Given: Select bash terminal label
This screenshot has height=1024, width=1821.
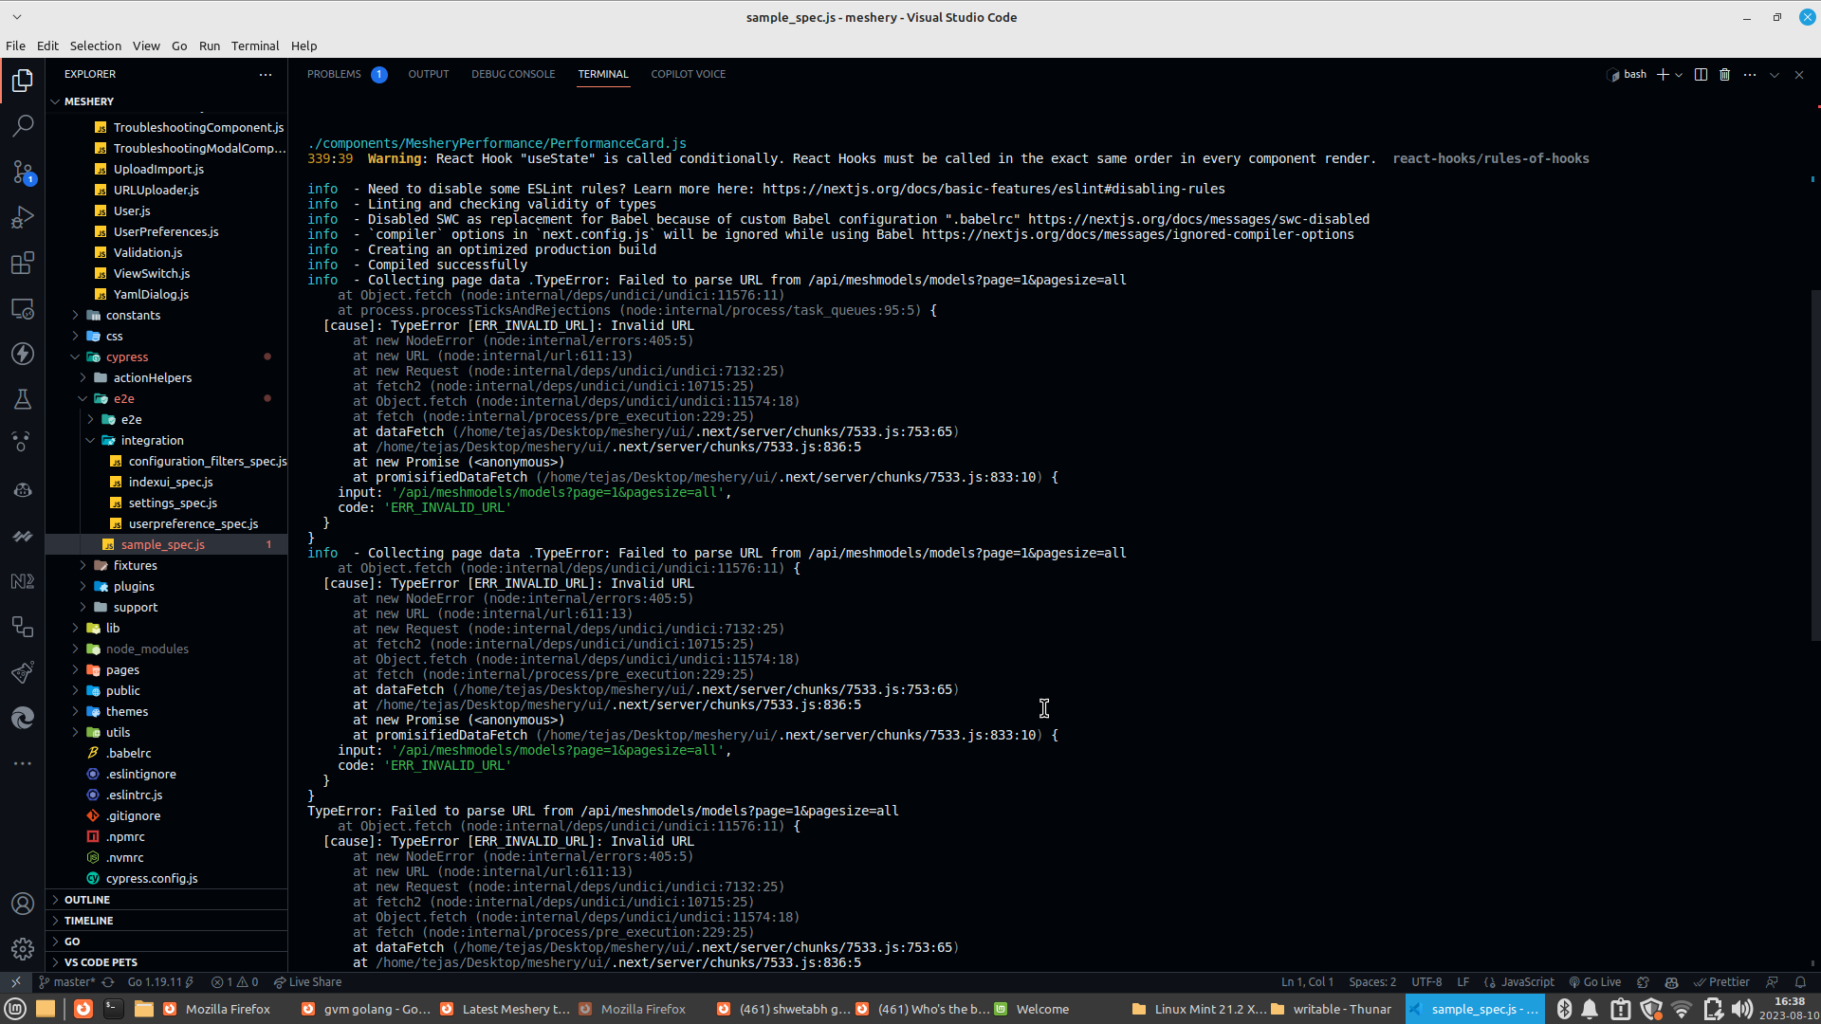Looking at the screenshot, I should point(1628,74).
